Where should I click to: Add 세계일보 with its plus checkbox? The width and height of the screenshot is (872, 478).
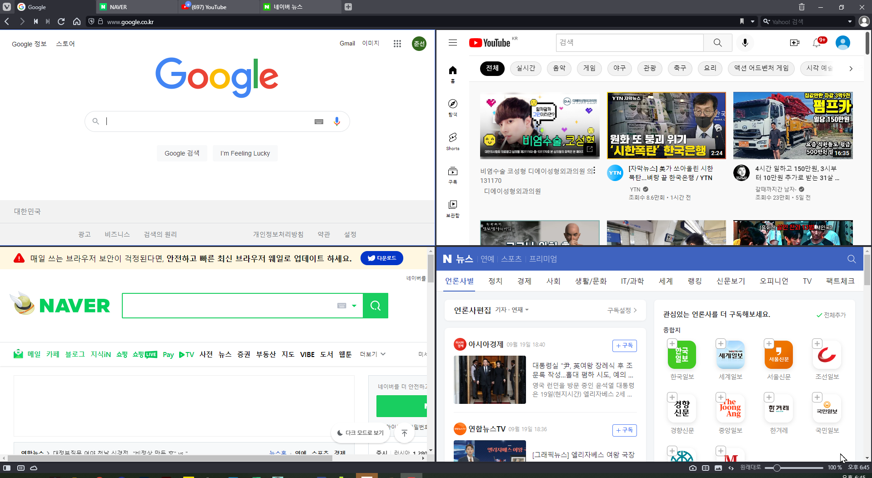click(x=721, y=344)
